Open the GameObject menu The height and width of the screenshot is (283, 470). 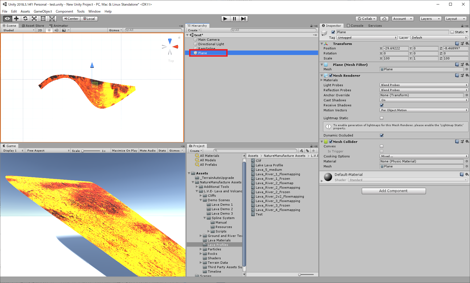click(x=43, y=11)
